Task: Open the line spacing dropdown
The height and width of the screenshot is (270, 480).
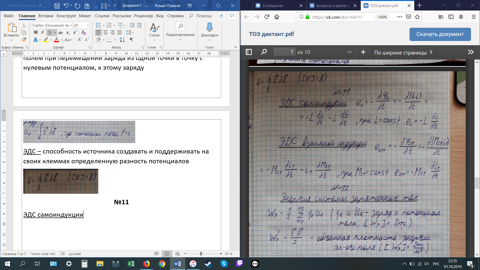Action: click(130, 32)
